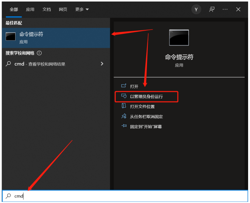Click the unpin from taskbar icon
The image size is (250, 203).
124,116
